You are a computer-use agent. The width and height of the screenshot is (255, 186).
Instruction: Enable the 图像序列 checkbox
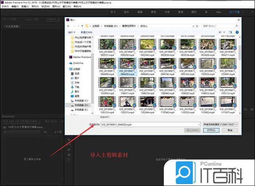click(98, 117)
